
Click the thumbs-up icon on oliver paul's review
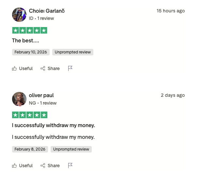click(14, 166)
